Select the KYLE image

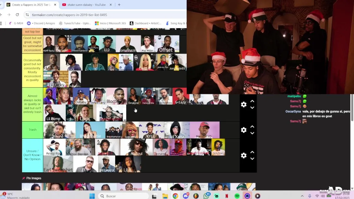pyautogui.click(x=151, y=130)
